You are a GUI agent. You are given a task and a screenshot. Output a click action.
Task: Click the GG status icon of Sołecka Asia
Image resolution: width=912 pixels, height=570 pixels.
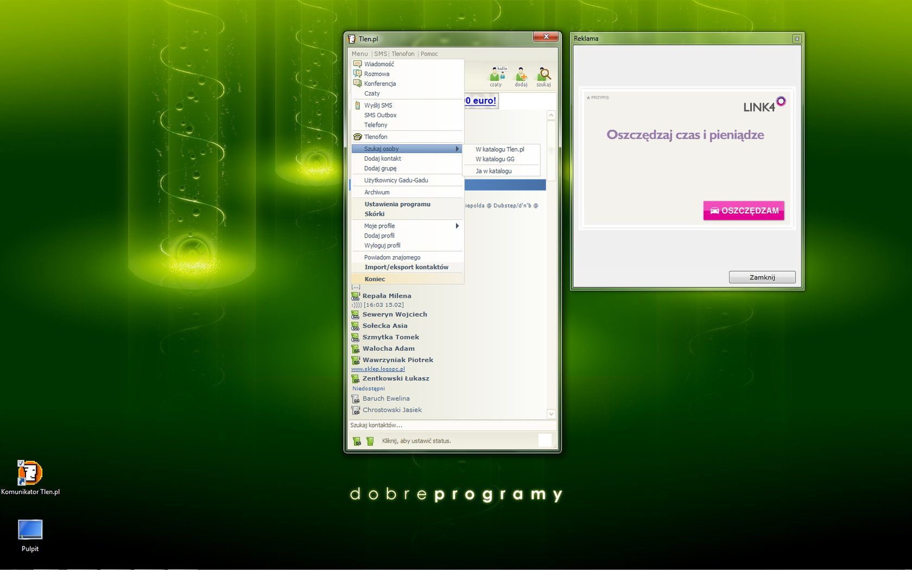(356, 326)
